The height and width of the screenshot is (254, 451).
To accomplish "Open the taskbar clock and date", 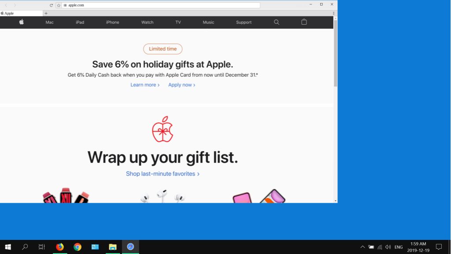I will pos(418,247).
